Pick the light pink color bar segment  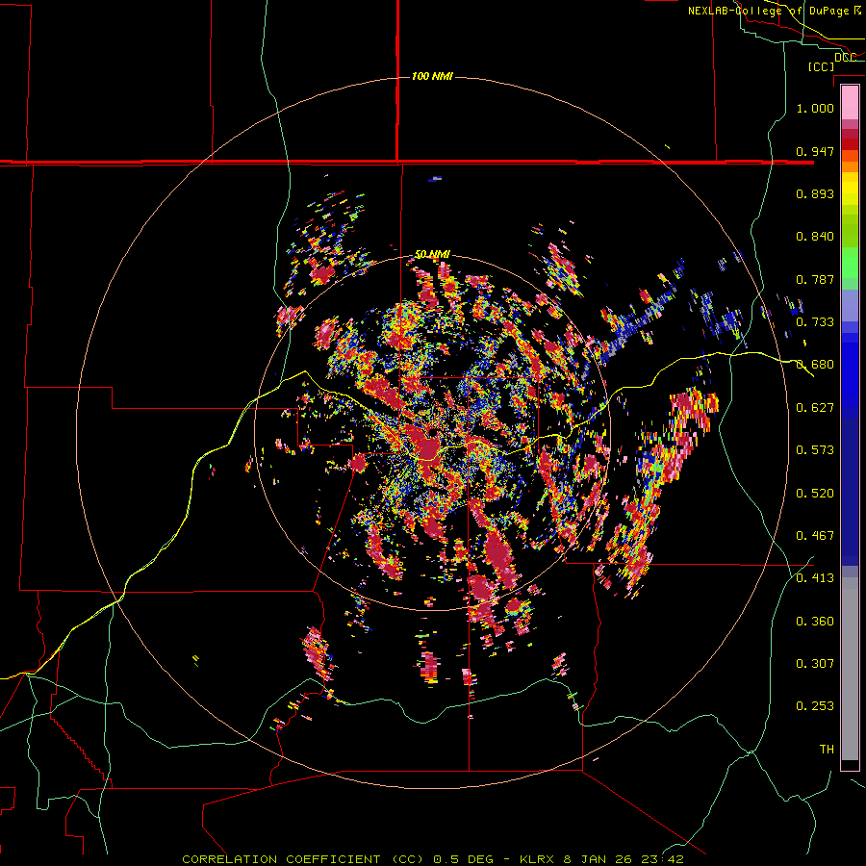point(850,102)
